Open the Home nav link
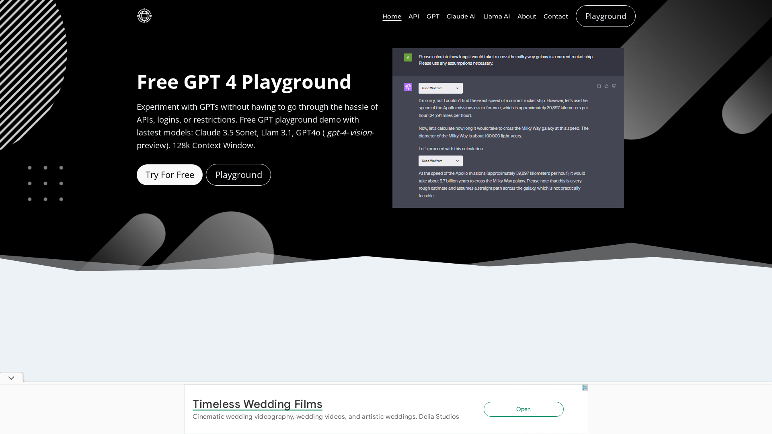Image resolution: width=772 pixels, height=434 pixels. click(x=392, y=16)
